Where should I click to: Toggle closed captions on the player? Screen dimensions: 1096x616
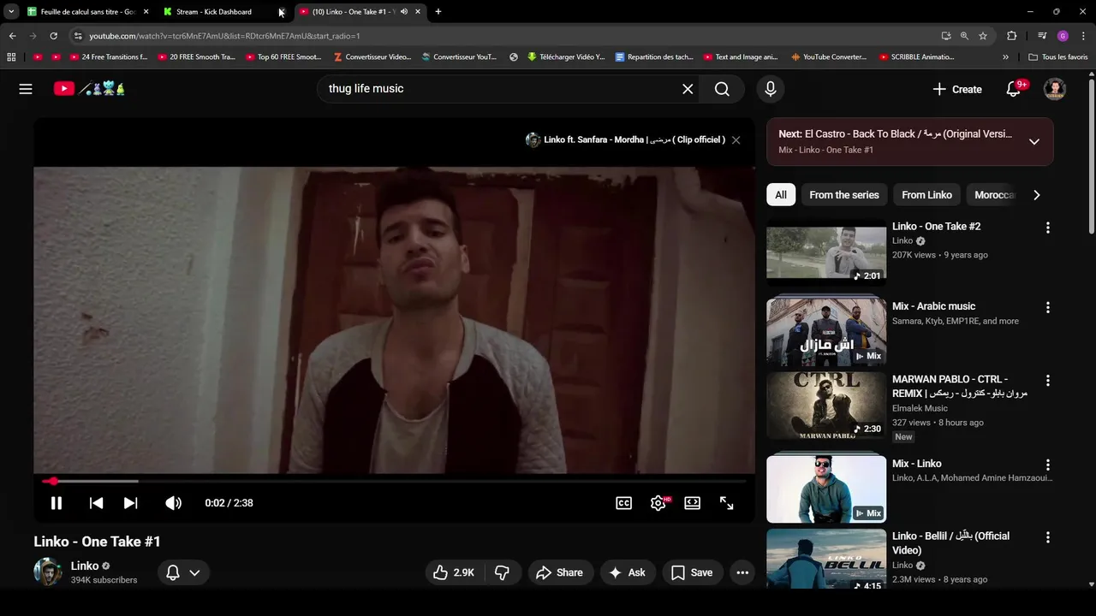pos(624,503)
